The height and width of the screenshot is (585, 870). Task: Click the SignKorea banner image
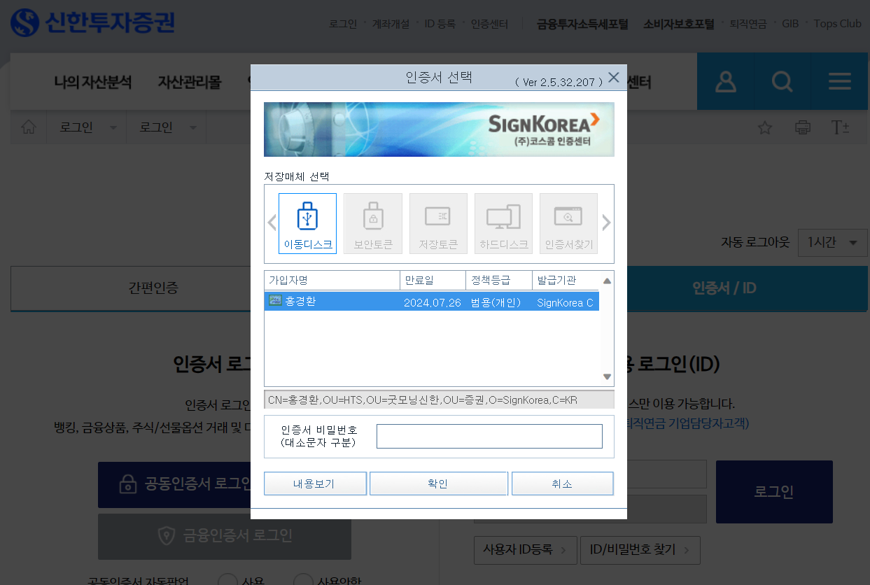coord(439,129)
